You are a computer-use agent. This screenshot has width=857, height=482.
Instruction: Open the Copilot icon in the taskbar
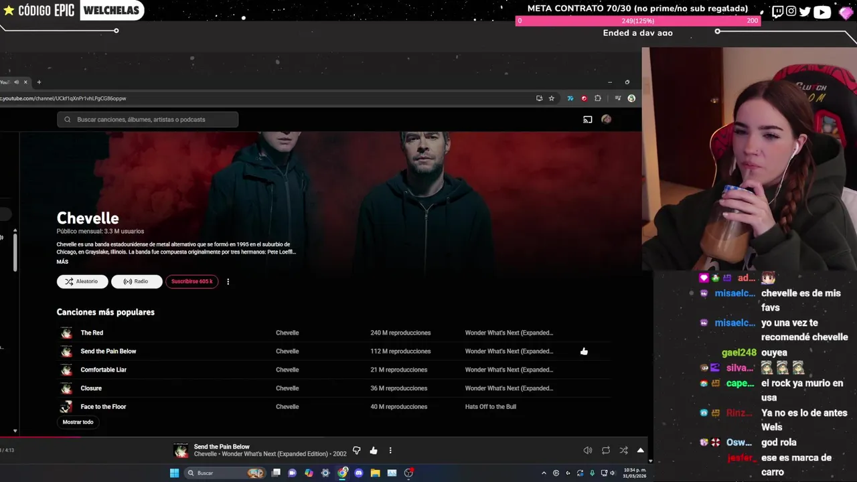pyautogui.click(x=309, y=473)
